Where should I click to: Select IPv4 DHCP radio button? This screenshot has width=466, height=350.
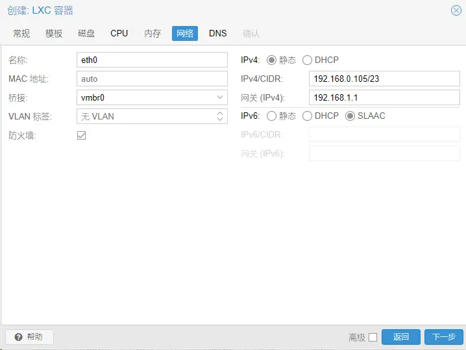tap(307, 60)
